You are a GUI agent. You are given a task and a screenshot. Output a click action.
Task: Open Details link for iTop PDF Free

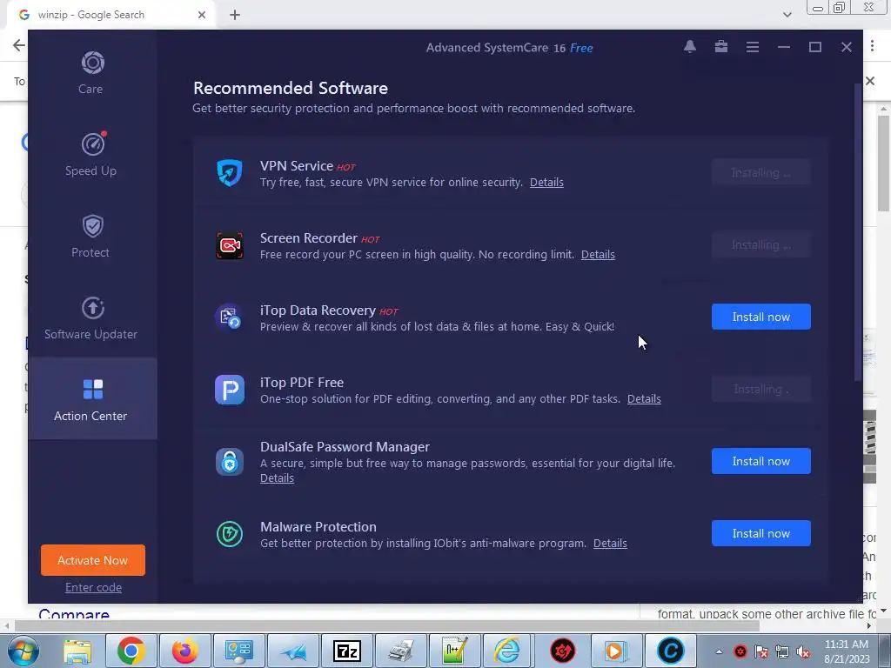(644, 398)
